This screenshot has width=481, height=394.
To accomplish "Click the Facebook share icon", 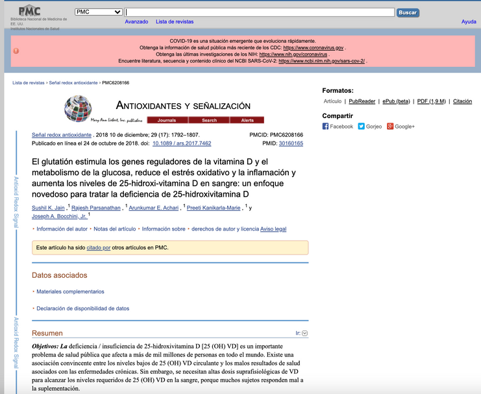I will coord(326,127).
